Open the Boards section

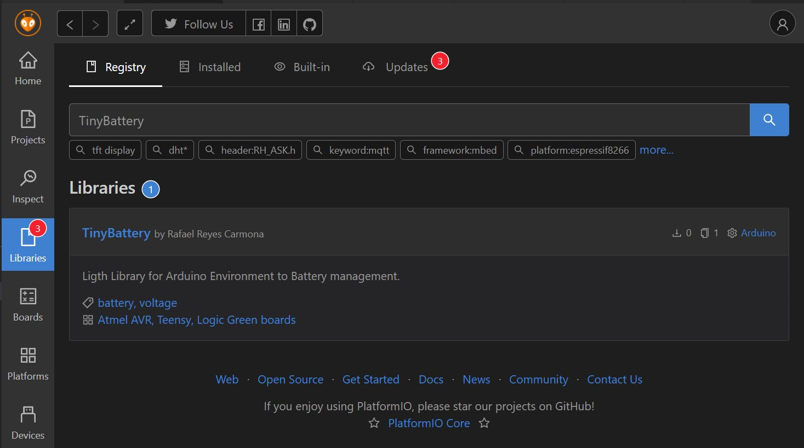click(28, 305)
